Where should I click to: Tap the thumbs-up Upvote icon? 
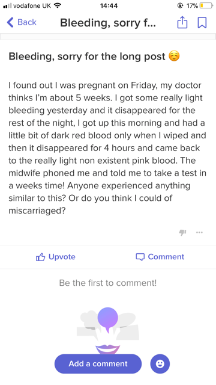(41, 257)
